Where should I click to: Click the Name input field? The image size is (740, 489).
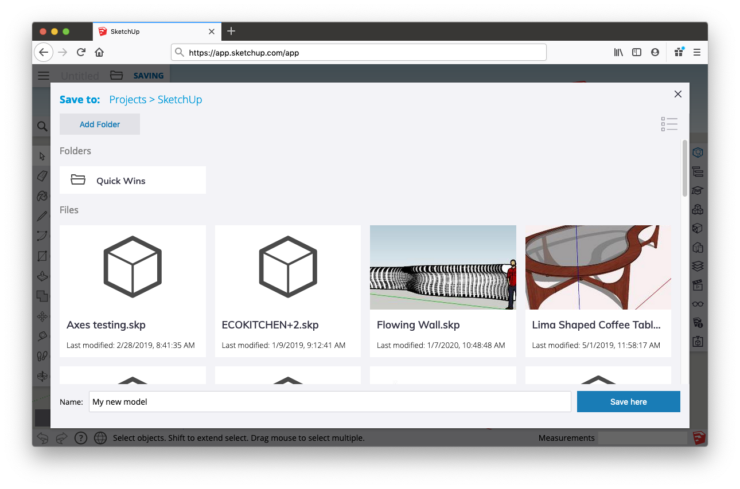330,402
